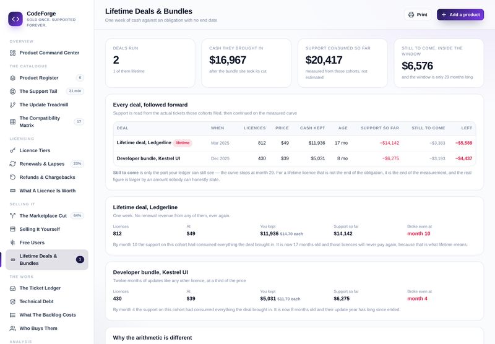Click The Marketplace Cut split icon
Viewport: 495px width, 344px height.
pyautogui.click(x=12, y=216)
